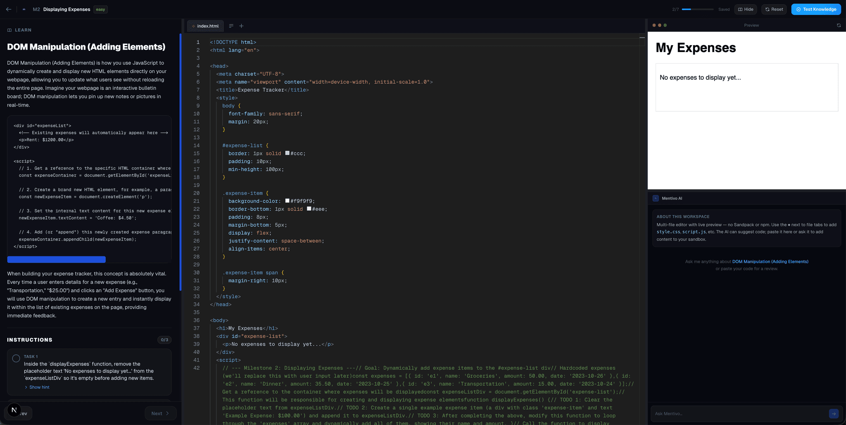Expand Show hint for Task 1
The height and width of the screenshot is (425, 846).
(x=37, y=387)
